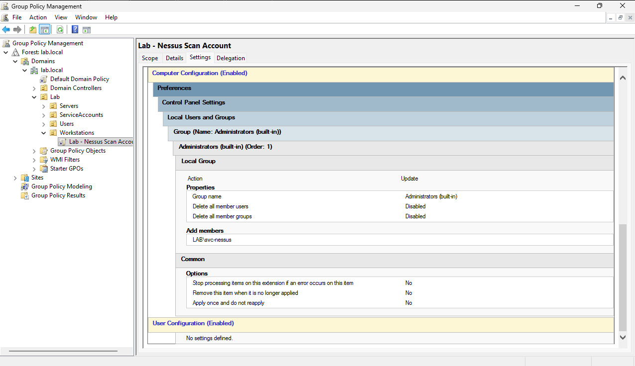Image resolution: width=635 pixels, height=366 pixels.
Task: Select the Settings tab
Action: pyautogui.click(x=200, y=57)
